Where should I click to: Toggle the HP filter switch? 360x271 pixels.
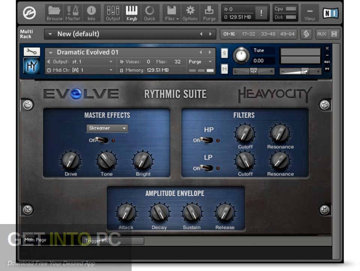coord(206,140)
